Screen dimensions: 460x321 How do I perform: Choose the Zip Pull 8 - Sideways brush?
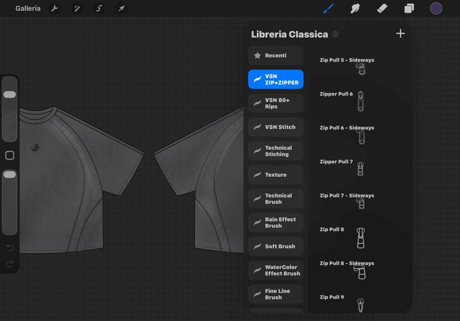click(x=360, y=270)
